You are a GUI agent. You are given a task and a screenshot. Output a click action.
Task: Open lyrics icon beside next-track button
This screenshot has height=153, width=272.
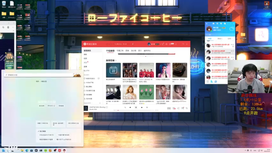coord(147,107)
